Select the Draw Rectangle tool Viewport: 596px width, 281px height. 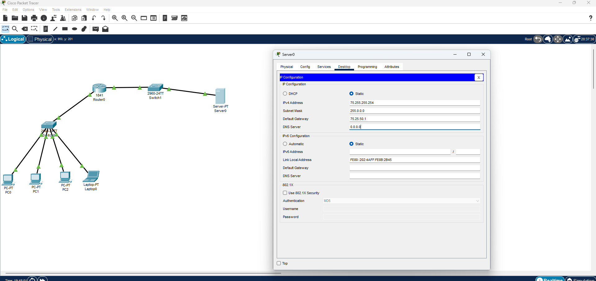click(65, 29)
